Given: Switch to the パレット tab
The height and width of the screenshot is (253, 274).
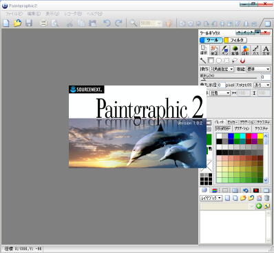Looking at the screenshot, I should pos(220,122).
